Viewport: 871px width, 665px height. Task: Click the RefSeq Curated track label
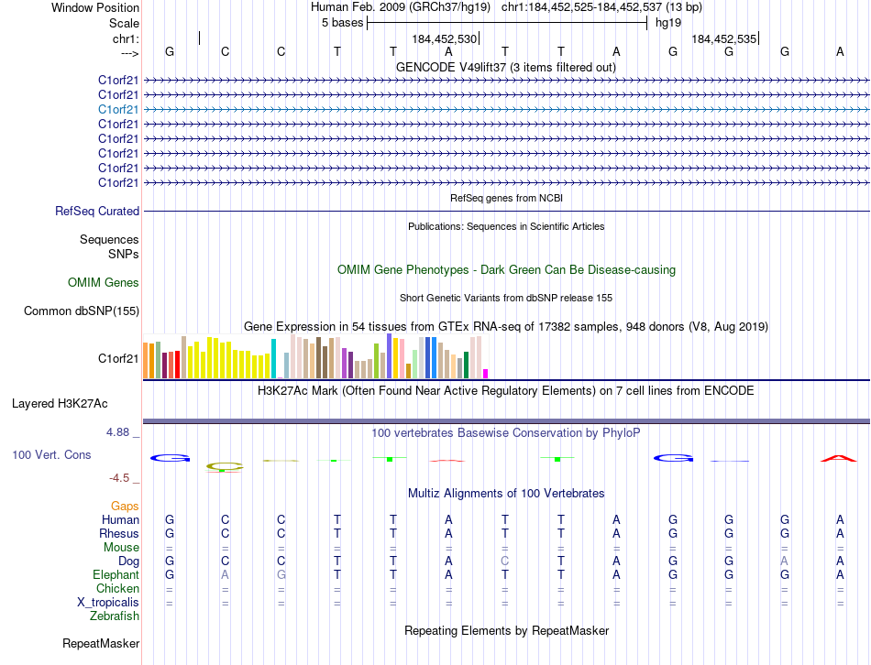point(97,211)
